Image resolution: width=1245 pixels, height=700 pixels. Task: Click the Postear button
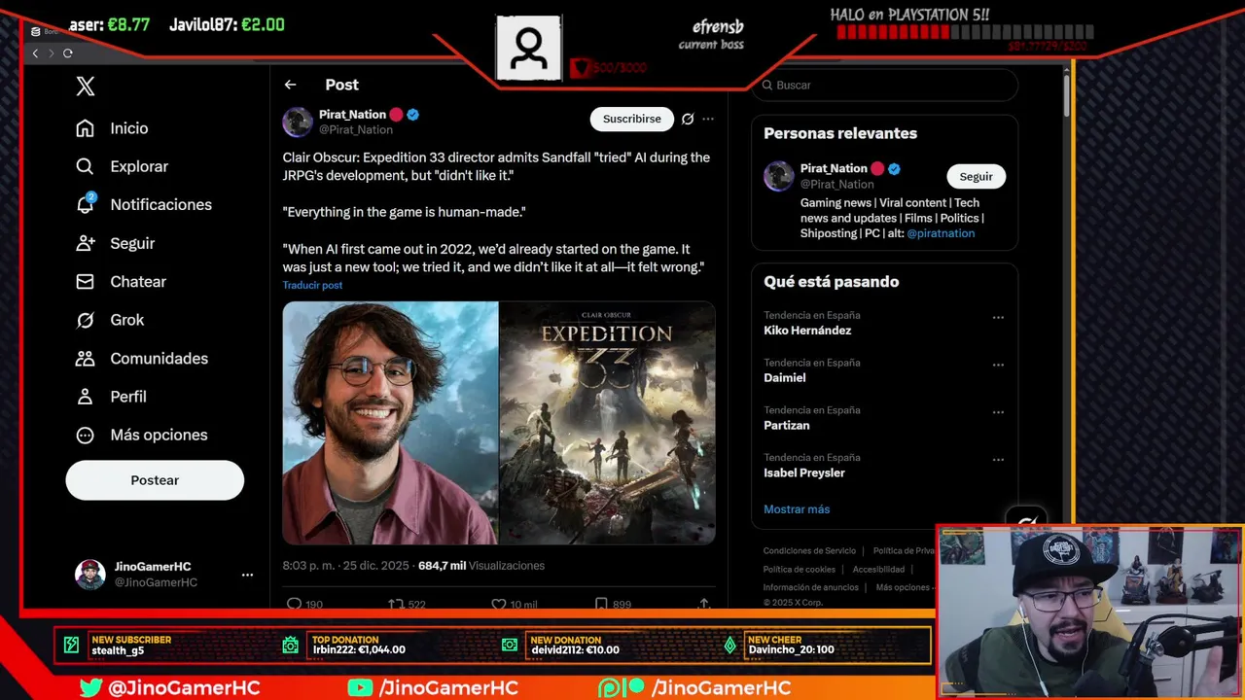coord(155,480)
